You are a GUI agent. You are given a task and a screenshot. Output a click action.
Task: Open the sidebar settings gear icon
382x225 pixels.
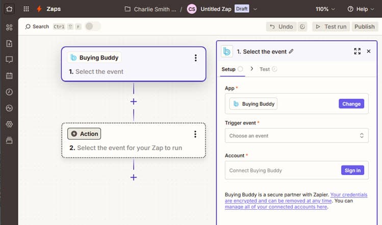pyautogui.click(x=9, y=124)
